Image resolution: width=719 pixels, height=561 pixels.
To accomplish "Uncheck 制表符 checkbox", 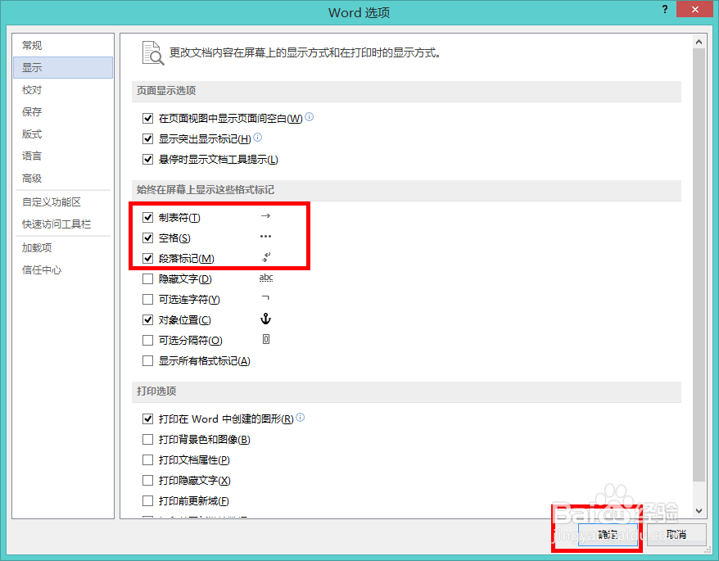I will pos(147,217).
